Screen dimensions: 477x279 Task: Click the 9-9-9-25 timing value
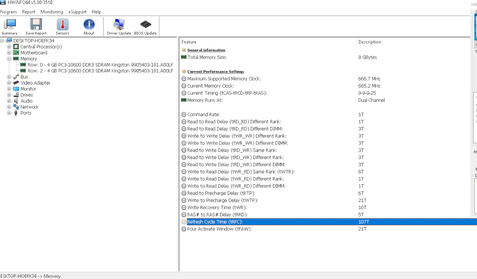(x=367, y=93)
